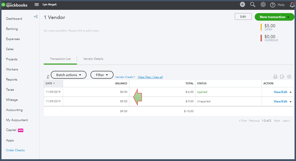Open Taxes in sidebar

[x=10, y=90]
